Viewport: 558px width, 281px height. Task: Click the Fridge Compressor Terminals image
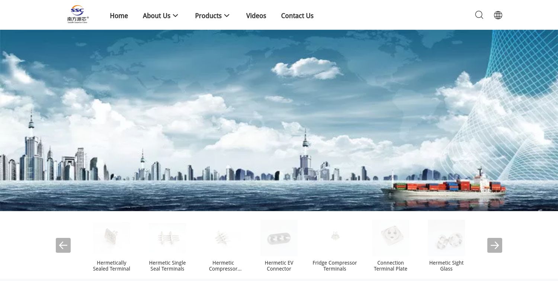point(335,238)
